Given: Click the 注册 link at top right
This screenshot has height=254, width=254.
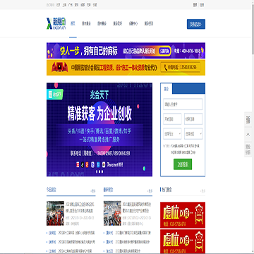Looking at the screenshot, I should pos(202,5).
